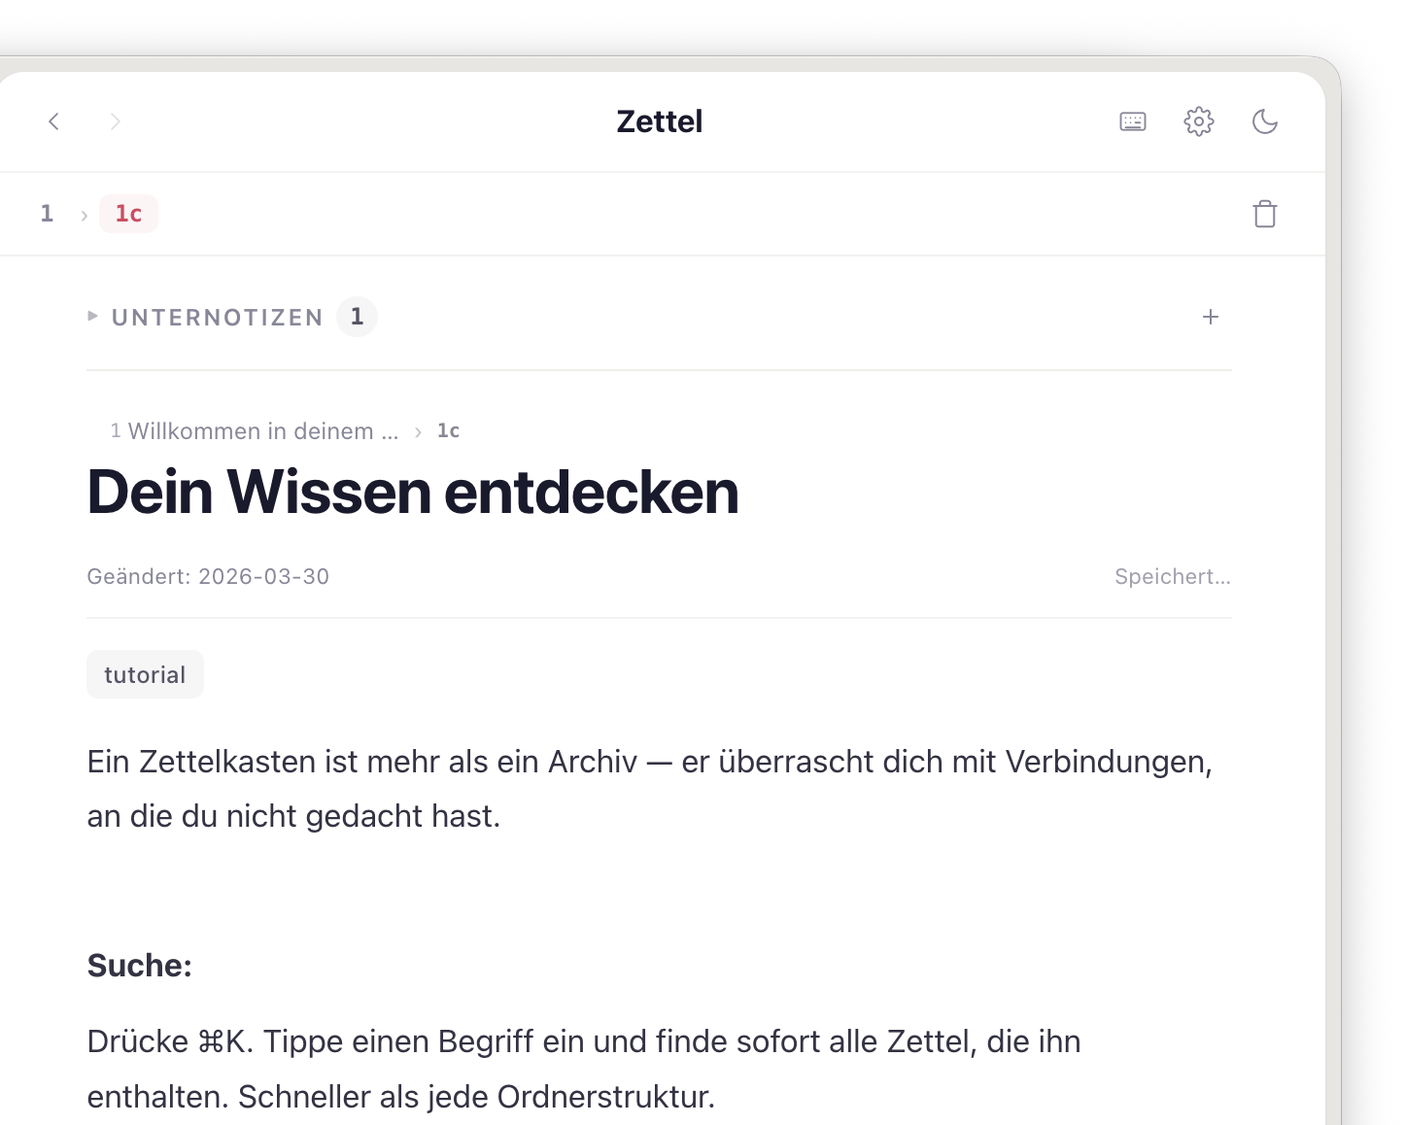This screenshot has height=1125, width=1405.
Task: Toggle dark mode with the moon icon
Action: point(1265,121)
